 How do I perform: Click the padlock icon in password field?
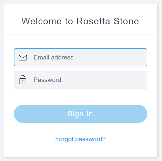pyautogui.click(x=23, y=80)
